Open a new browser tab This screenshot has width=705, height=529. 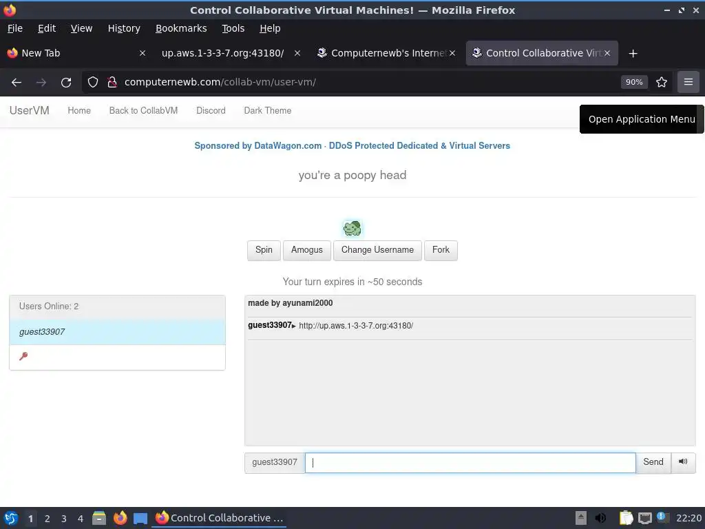point(633,54)
